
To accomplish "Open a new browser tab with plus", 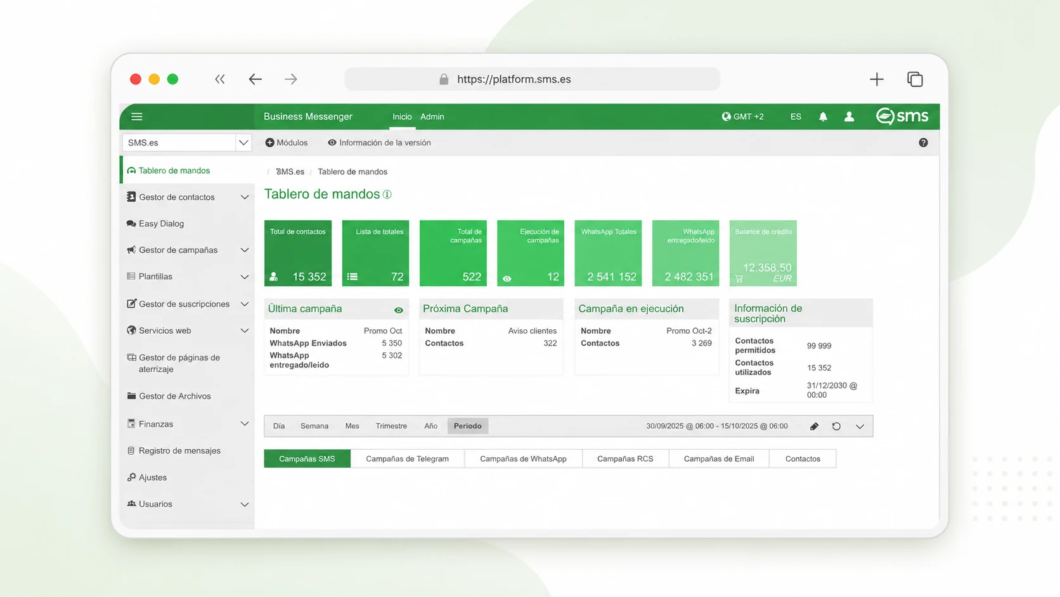I will (877, 79).
